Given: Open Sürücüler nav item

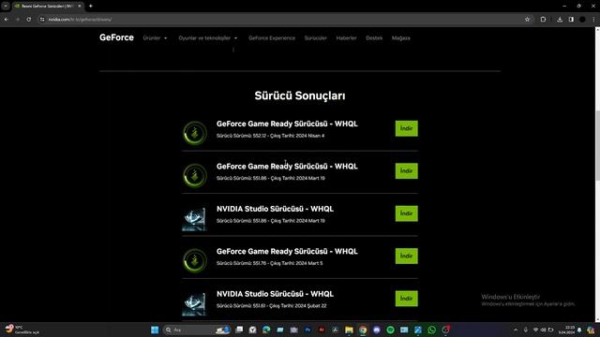Looking at the screenshot, I should tap(316, 37).
